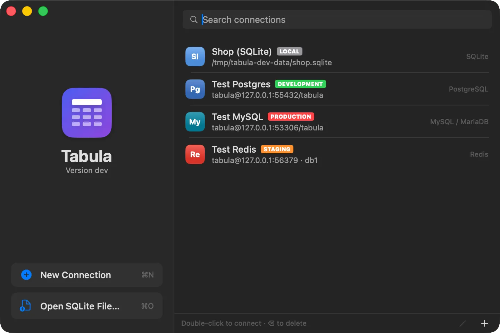Screen dimensions: 500x333
Task: Click the pencil edit icon at bottom right
Action: 462,323
